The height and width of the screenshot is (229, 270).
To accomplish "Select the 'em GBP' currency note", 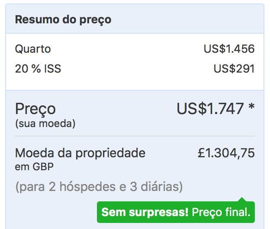I will tap(34, 167).
